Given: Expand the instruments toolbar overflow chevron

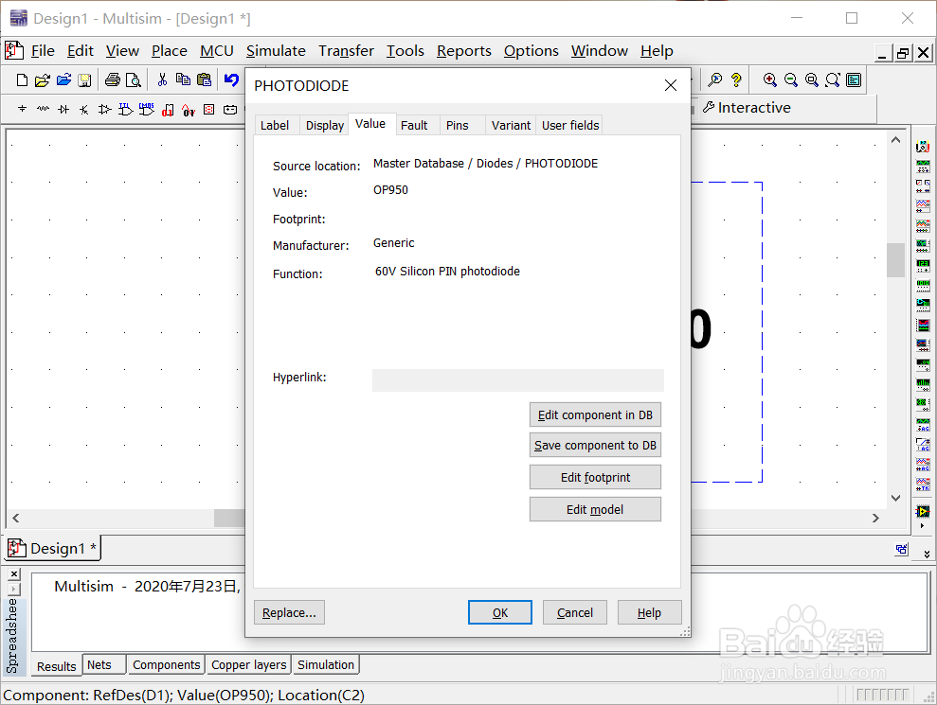Looking at the screenshot, I should [x=927, y=554].
